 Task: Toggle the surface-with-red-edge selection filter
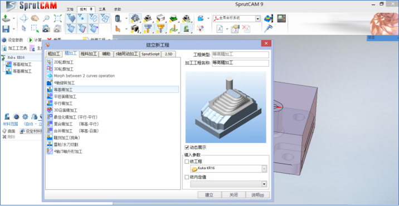[82, 29]
